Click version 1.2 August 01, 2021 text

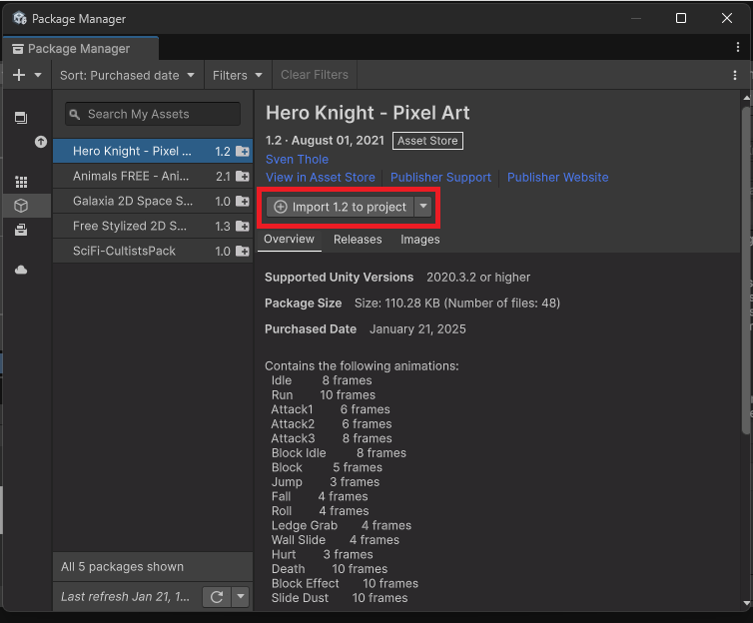(325, 140)
